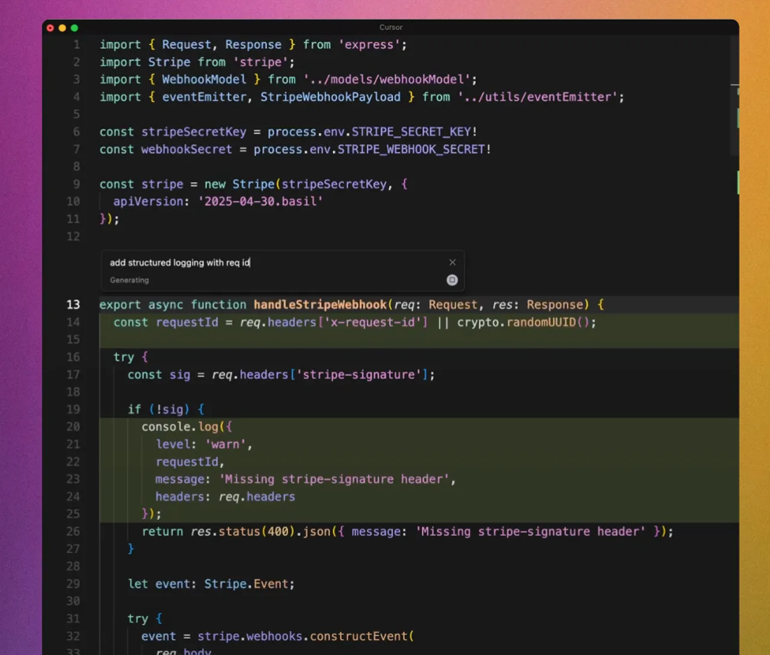The image size is (770, 655).
Task: Click 'StripeWebhookPayload' import name
Action: tap(330, 97)
